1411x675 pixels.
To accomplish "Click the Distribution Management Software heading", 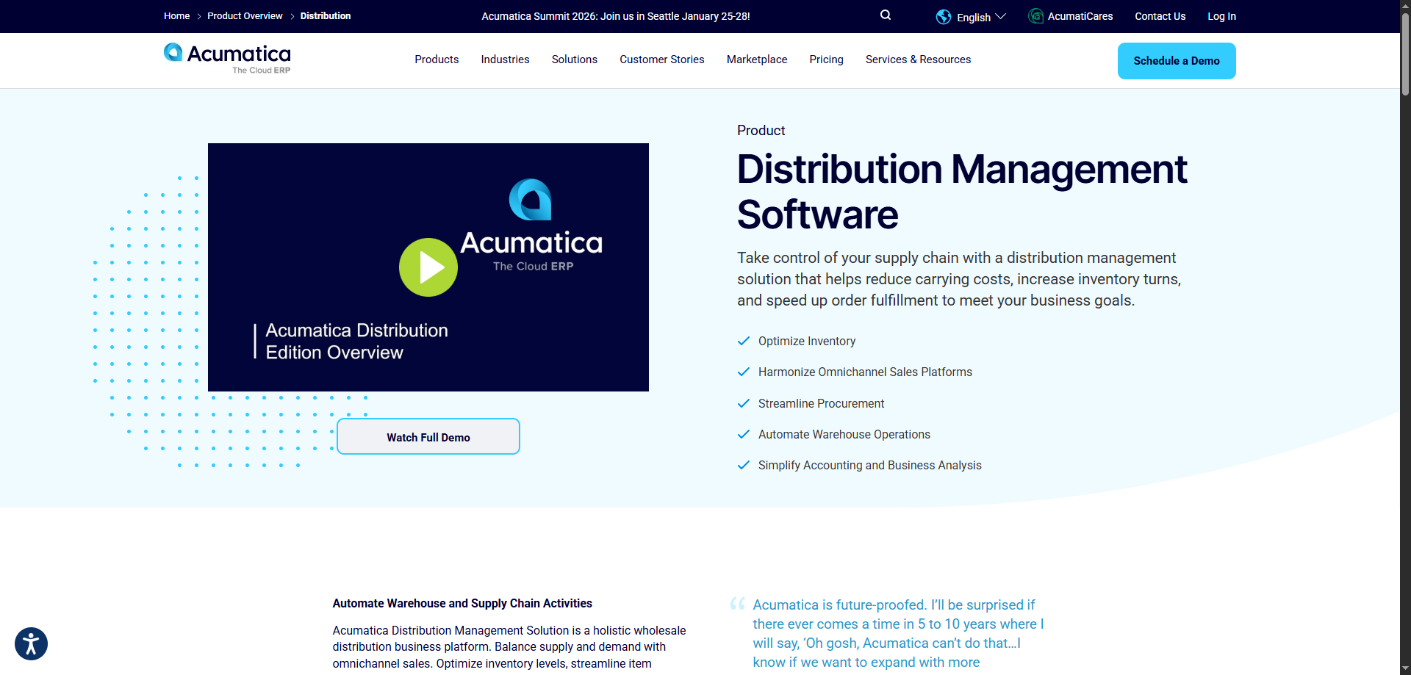I will [x=962, y=191].
